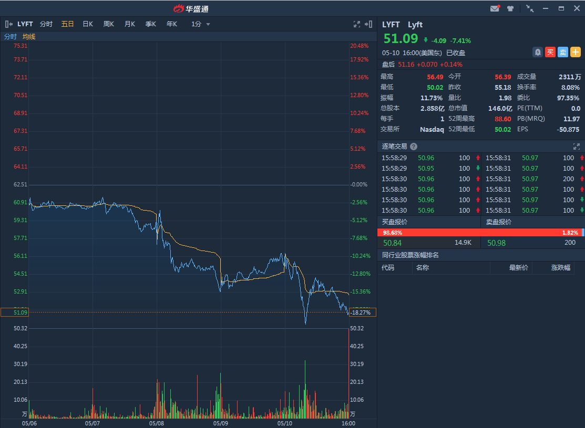Collapse the left sidebar panel icon
The height and width of the screenshot is (428, 585).
[x=9, y=24]
